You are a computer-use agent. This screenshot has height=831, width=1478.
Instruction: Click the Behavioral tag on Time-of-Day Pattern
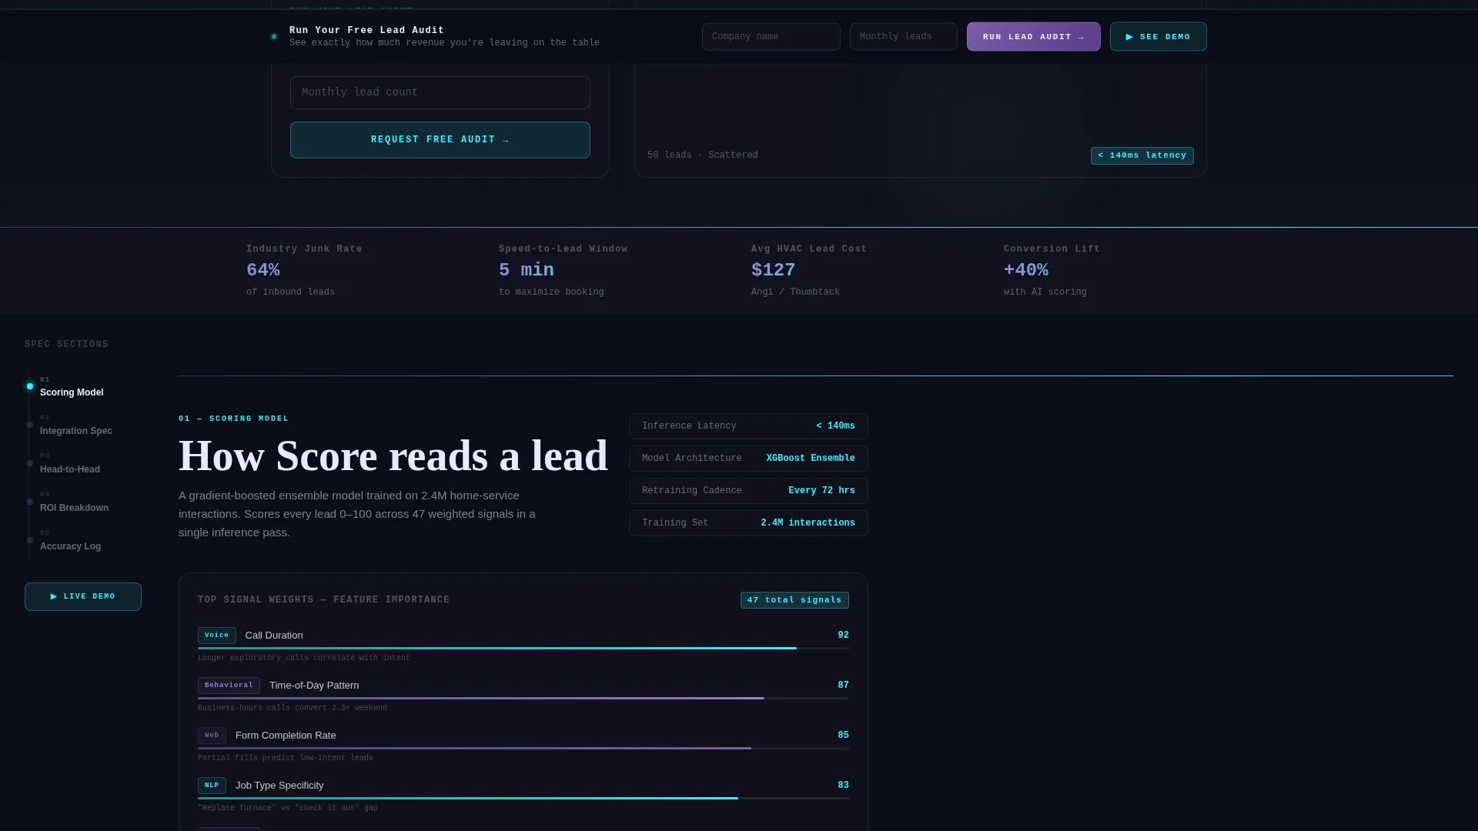[x=229, y=686]
